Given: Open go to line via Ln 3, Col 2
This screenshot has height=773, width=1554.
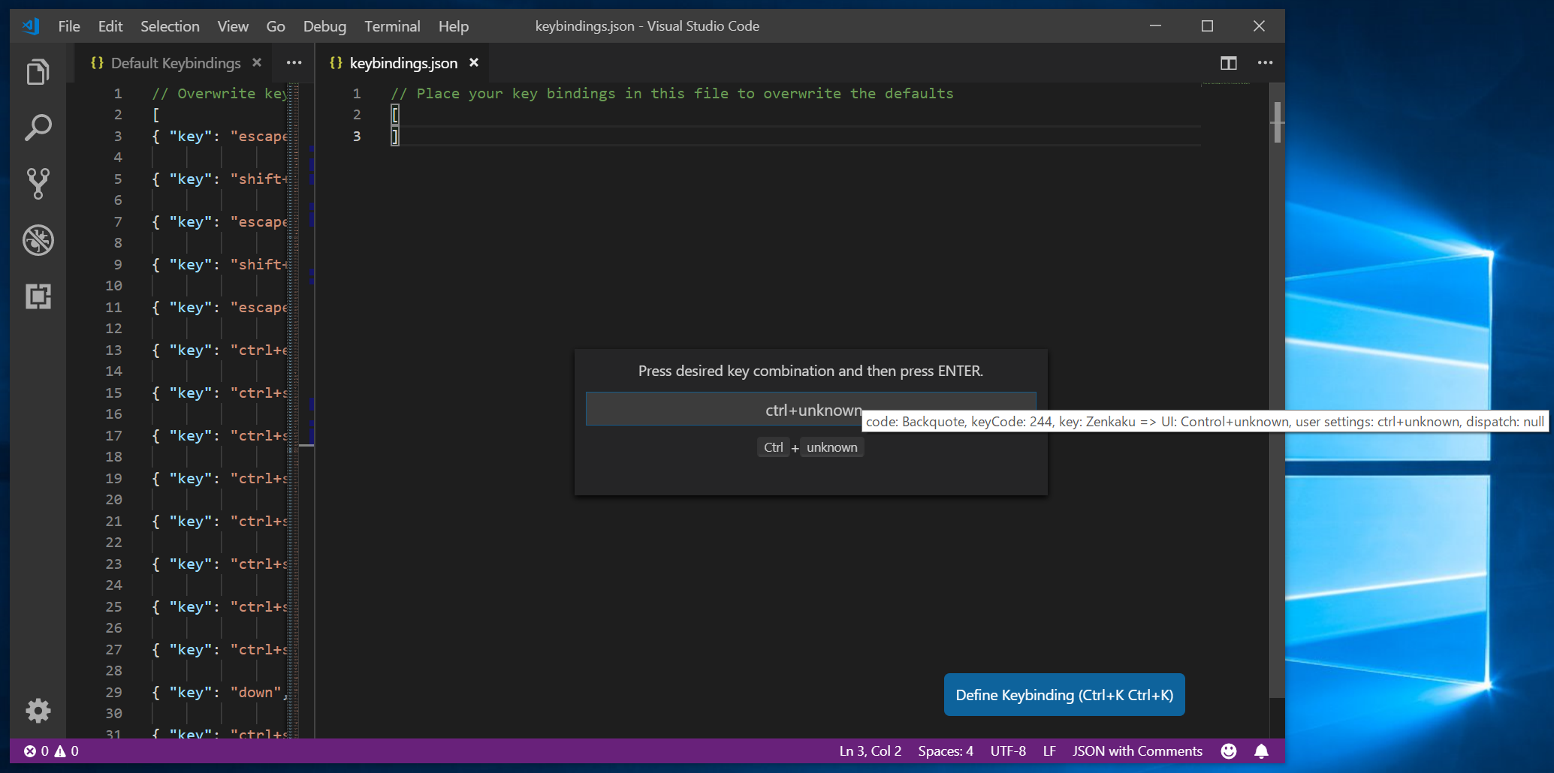Looking at the screenshot, I should (x=870, y=750).
